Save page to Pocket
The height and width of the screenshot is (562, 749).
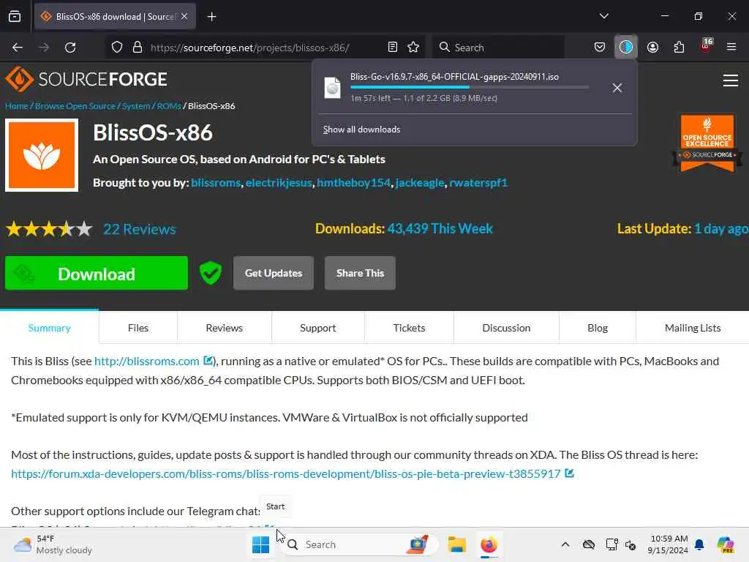[x=600, y=48]
